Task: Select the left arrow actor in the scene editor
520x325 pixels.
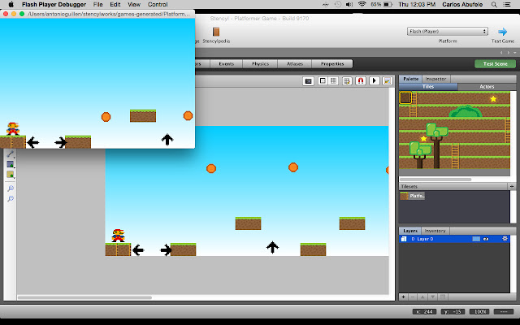Action: point(138,249)
